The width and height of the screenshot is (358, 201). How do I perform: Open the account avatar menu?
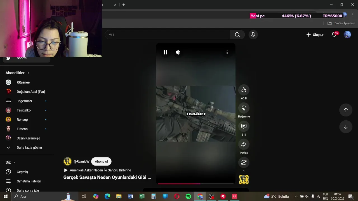pyautogui.click(x=347, y=35)
